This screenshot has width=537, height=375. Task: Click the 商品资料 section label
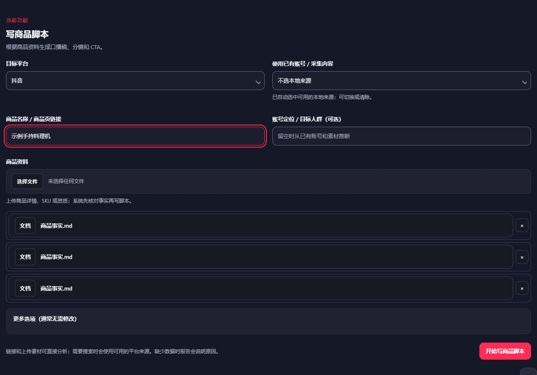17,162
